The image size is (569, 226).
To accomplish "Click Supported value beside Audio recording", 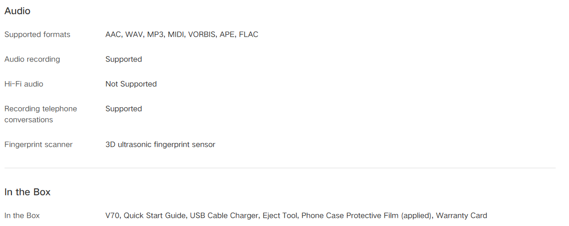I will 124,59.
